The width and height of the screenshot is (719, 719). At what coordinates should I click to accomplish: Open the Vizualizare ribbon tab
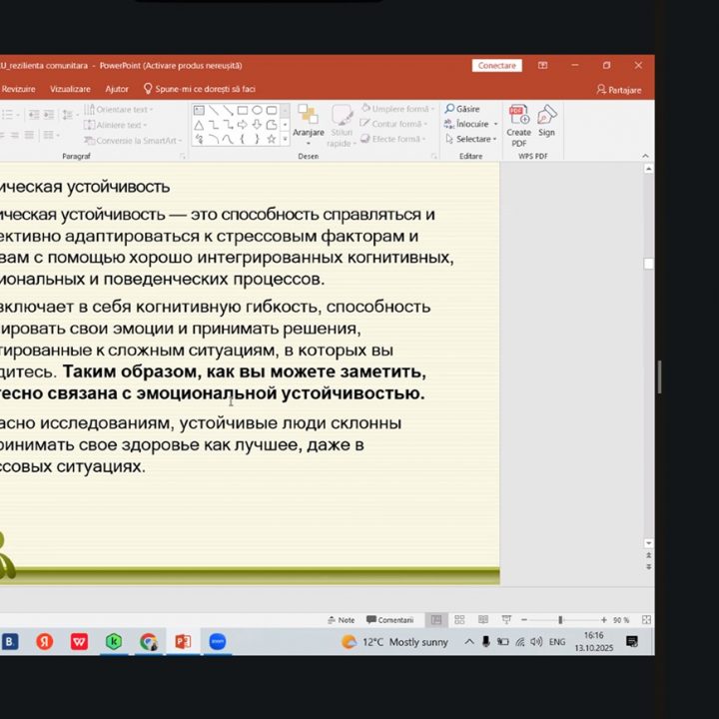coord(70,89)
